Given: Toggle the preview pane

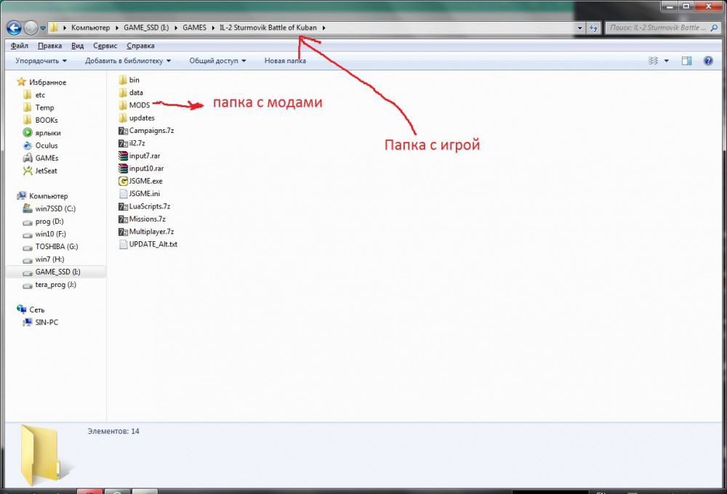Looking at the screenshot, I should coord(687,61).
